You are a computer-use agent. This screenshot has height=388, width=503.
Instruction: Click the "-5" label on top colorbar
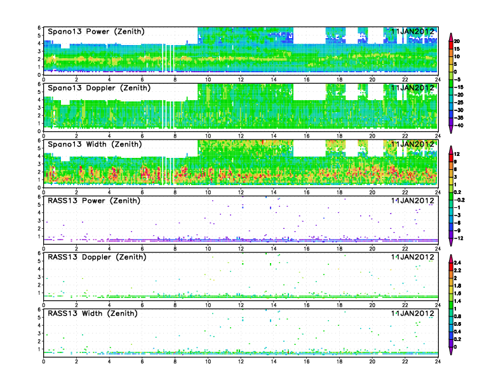(457, 80)
